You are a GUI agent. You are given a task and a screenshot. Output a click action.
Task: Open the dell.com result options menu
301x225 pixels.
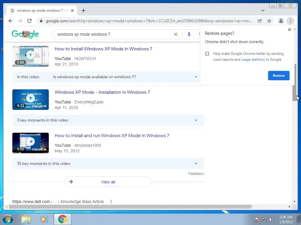pos(111,202)
